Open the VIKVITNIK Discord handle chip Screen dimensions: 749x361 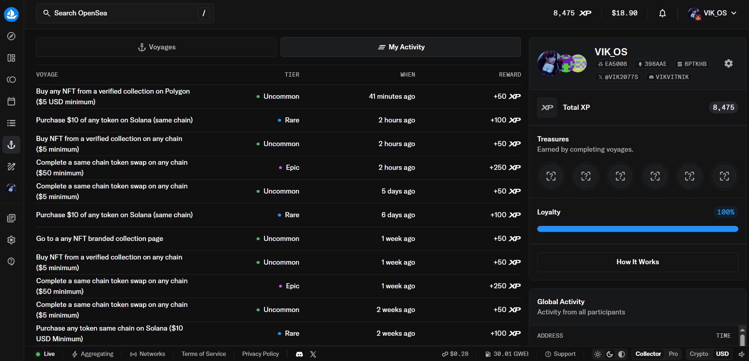(669, 77)
